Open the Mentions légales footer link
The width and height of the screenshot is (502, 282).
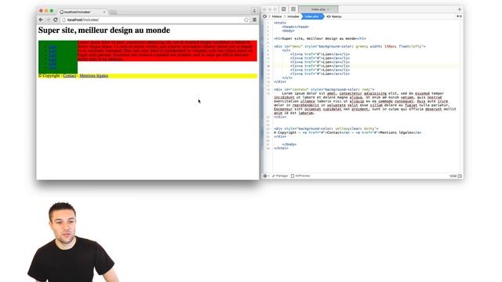coord(93,76)
